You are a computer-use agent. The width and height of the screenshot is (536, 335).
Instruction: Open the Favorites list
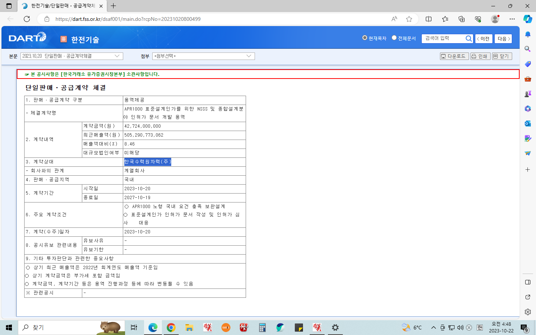(445, 19)
